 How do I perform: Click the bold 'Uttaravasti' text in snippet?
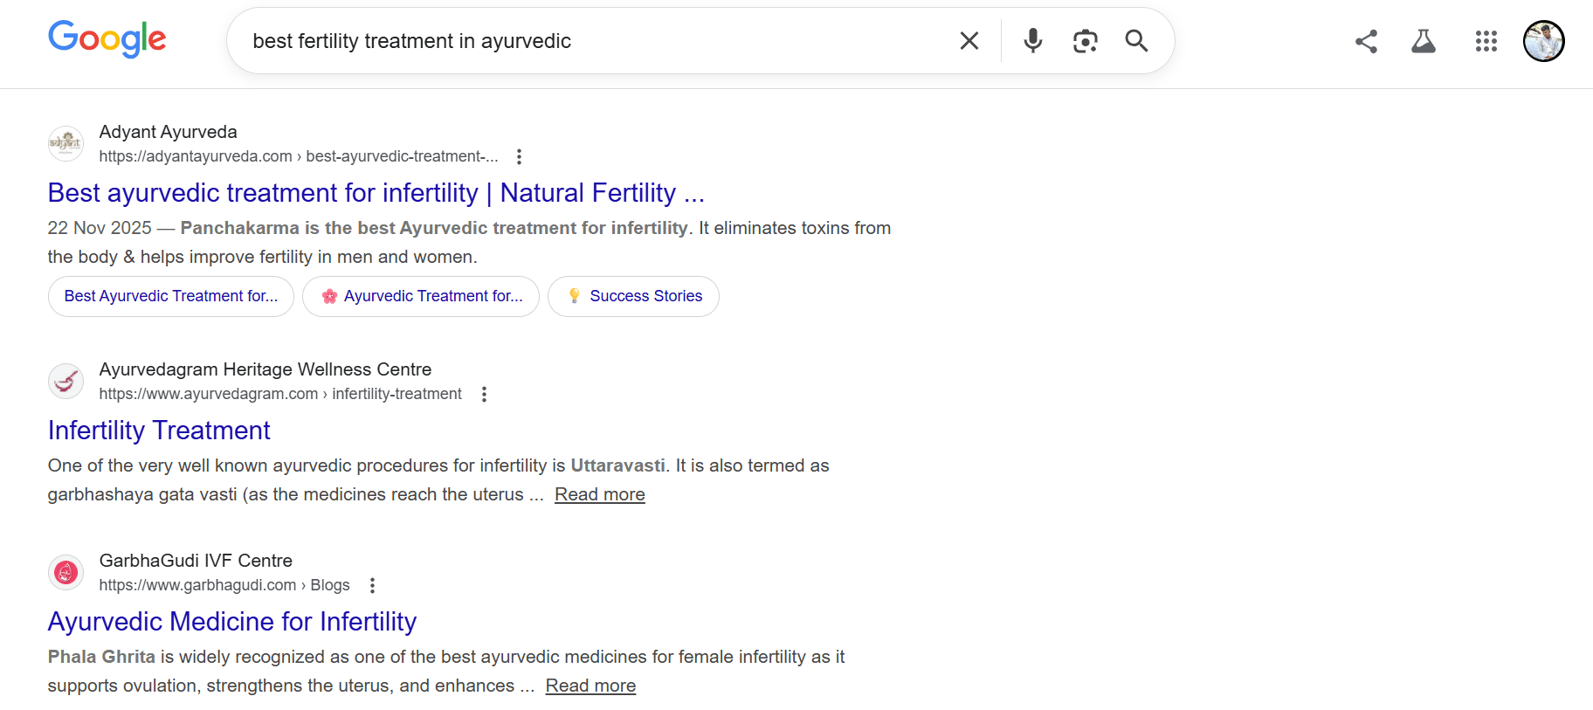coord(617,465)
